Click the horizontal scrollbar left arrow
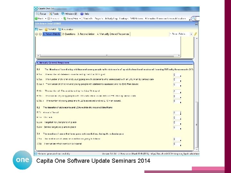The width and height of the screenshot is (231, 173). point(38,55)
